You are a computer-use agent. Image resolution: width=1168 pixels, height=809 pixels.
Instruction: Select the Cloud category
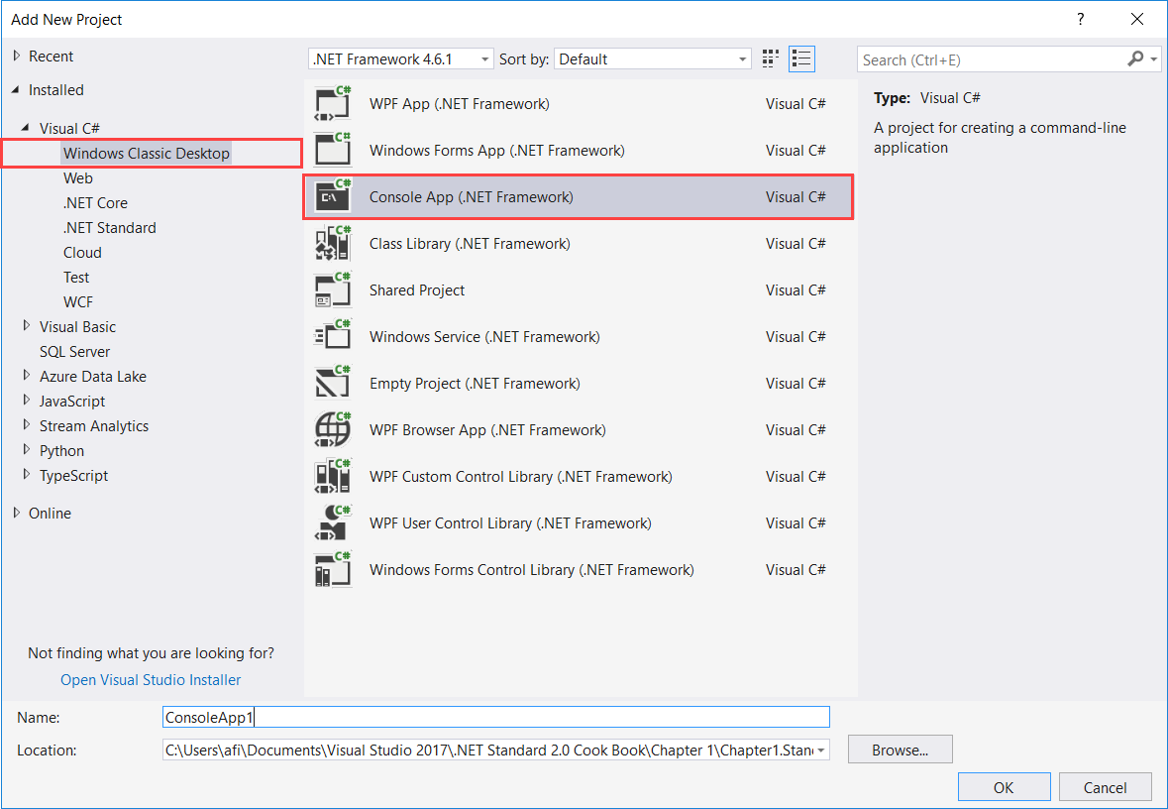coord(82,252)
